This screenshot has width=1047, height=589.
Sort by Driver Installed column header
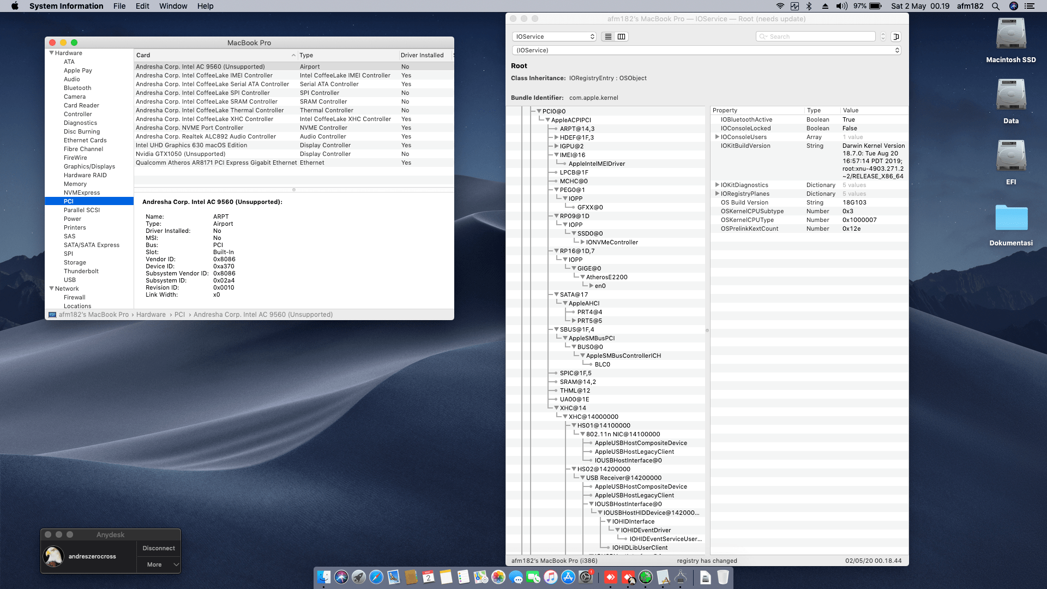point(425,55)
